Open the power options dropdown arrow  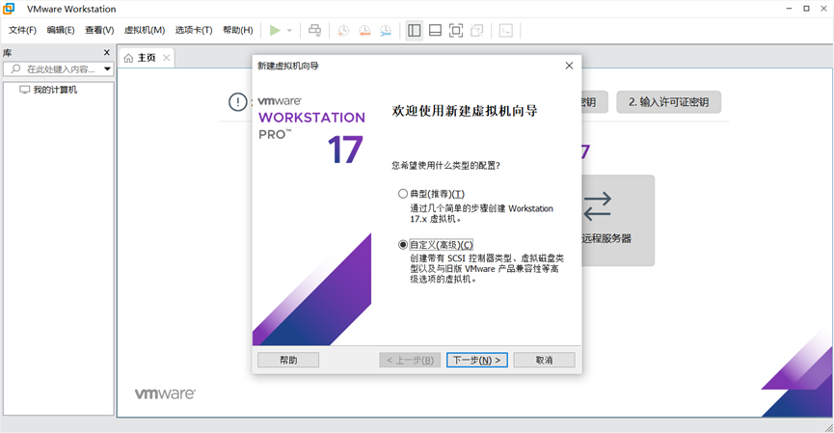[x=289, y=30]
